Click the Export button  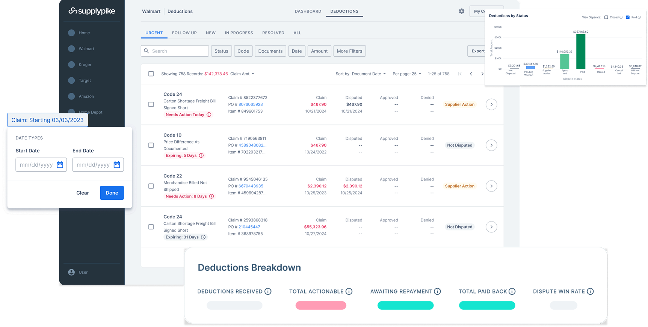pyautogui.click(x=476, y=51)
